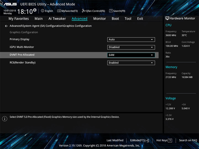199x149 pixels.
Task: Open the Ai Tweaker tab
Action: point(57,19)
